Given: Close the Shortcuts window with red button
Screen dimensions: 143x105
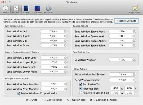Looking at the screenshot, I should (3, 2).
